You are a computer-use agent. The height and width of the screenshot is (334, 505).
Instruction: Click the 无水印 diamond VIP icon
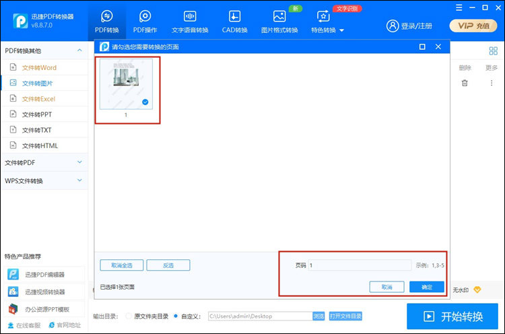(477, 290)
